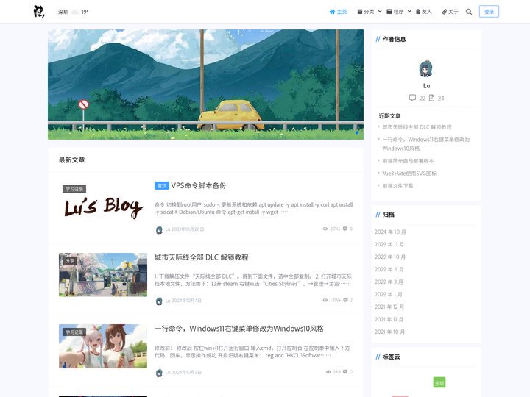Click views eye icon on VPS命令脚本备份 post
The image size is (530, 397).
[x=325, y=229]
